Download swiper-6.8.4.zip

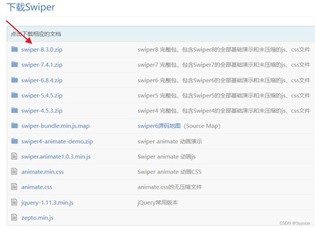coord(42,80)
